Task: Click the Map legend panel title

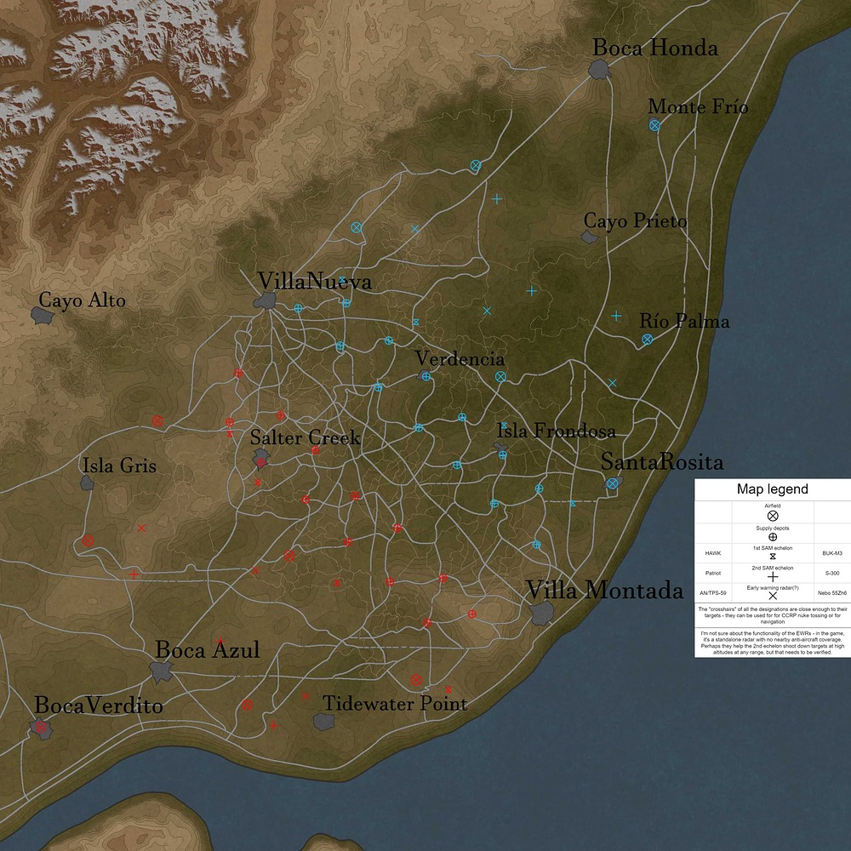Action: (x=773, y=489)
